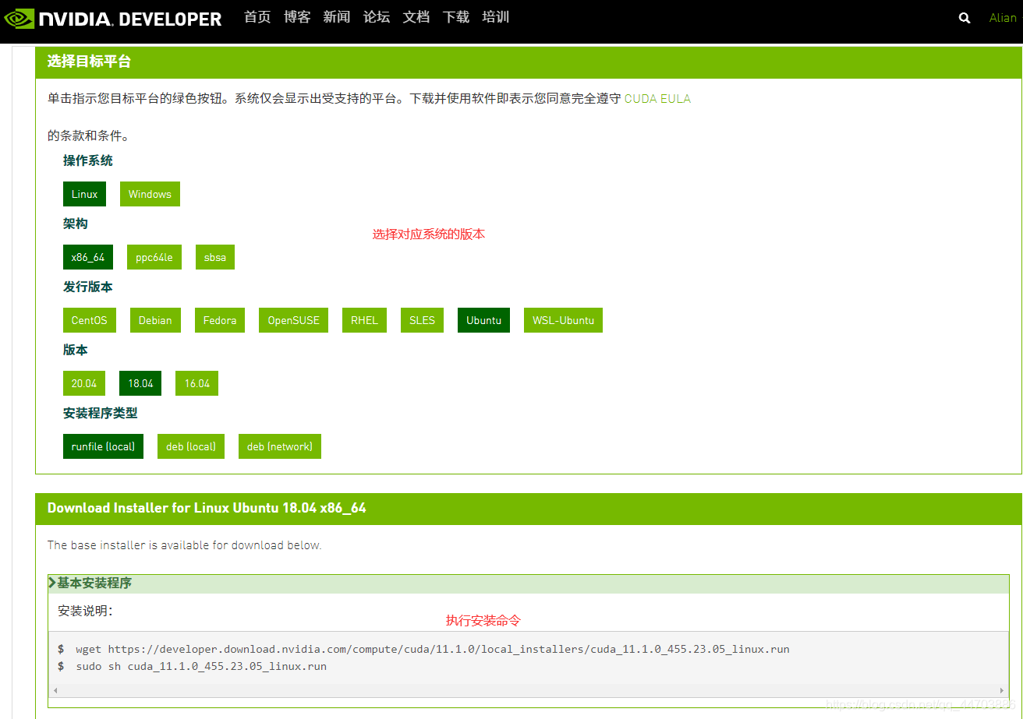Choose deb (local) installer type
Image resolution: width=1023 pixels, height=719 pixels.
pos(191,446)
